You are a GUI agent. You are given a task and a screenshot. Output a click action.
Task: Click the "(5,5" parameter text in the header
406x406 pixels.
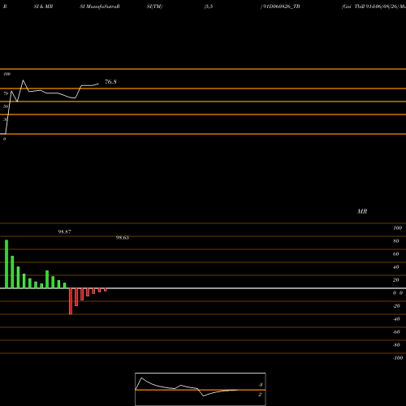coord(209,6)
